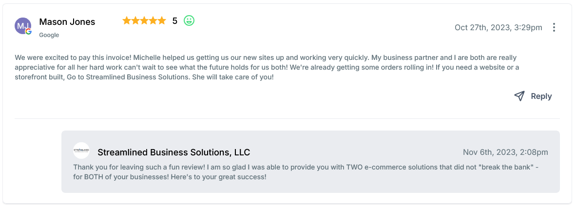The image size is (576, 207).
Task: Click the Oct 27th, 2023 review timestamp
Action: (x=498, y=28)
